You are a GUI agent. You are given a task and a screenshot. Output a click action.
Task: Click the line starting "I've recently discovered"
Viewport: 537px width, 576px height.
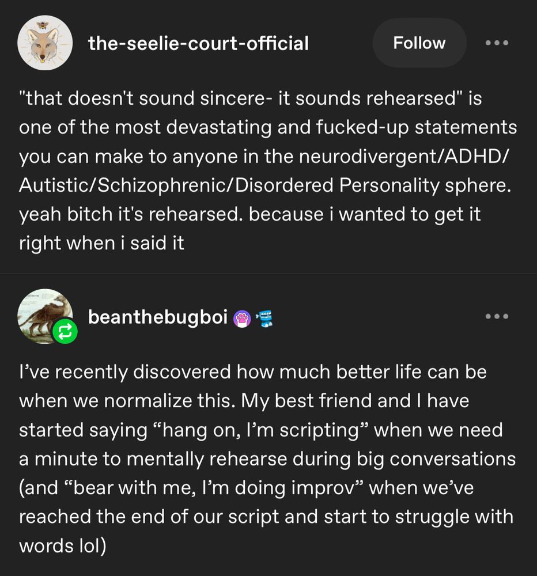point(252,372)
